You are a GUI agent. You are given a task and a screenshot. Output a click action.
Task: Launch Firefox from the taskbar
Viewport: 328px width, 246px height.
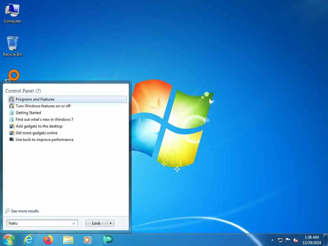(48, 240)
